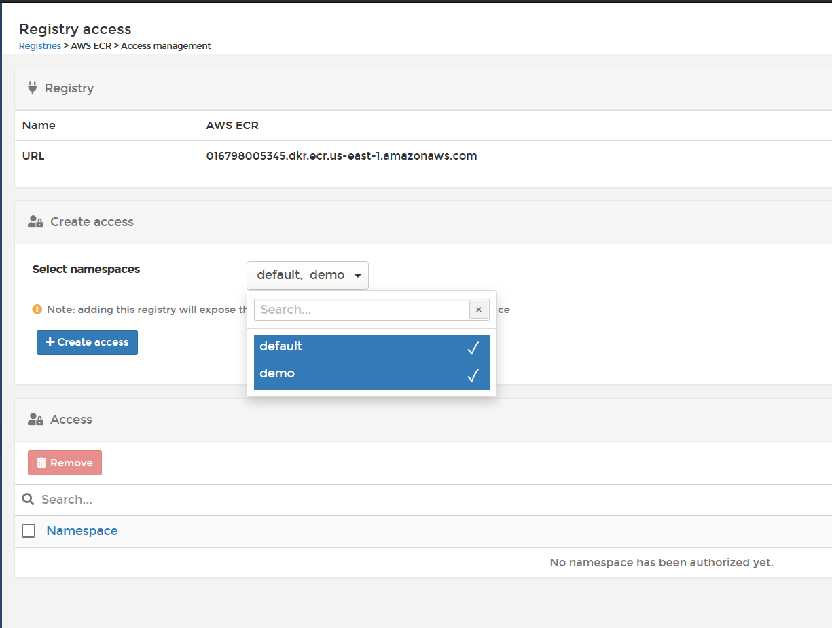
Task: Click the registry URL value 016798005345.dkr.ecr.us-east-1.amazonaws.com
Action: pos(342,155)
